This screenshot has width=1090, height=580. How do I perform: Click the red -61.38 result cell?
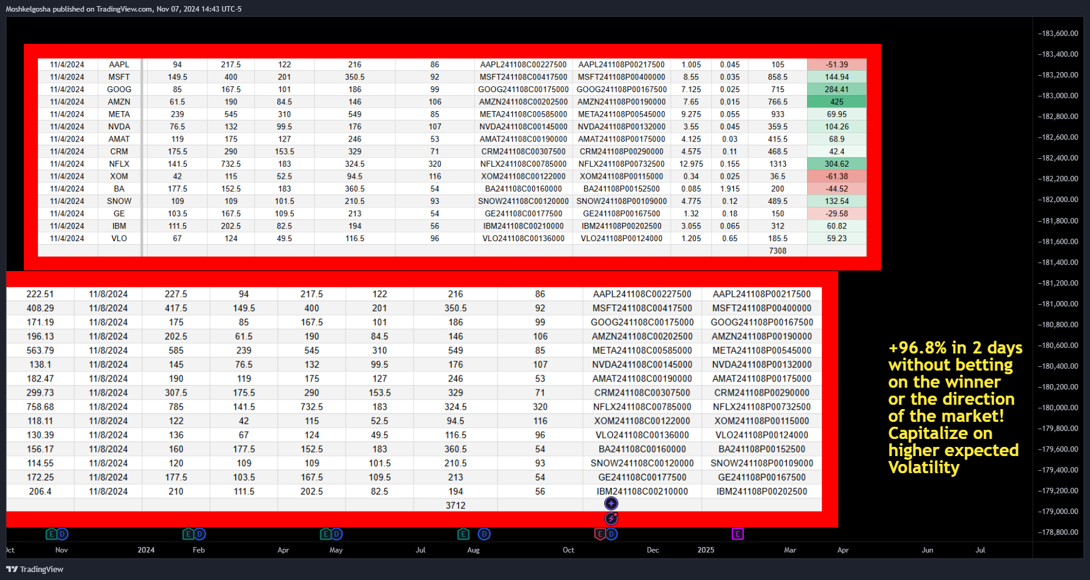[836, 176]
